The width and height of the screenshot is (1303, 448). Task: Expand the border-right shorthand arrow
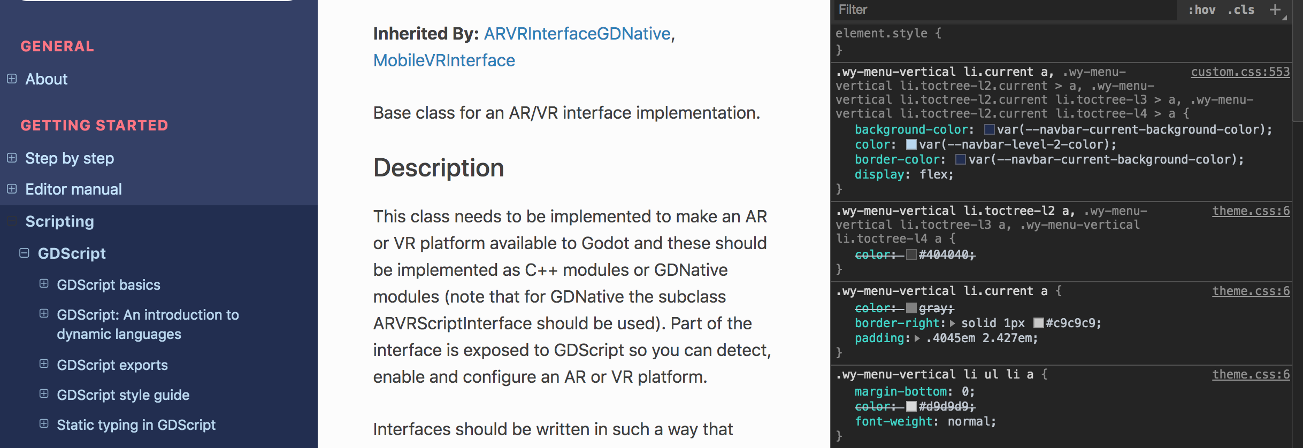coord(952,323)
